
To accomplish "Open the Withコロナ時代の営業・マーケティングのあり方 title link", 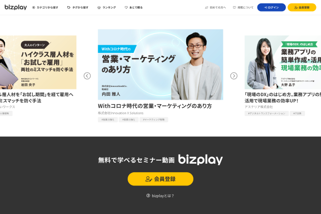I will point(155,106).
